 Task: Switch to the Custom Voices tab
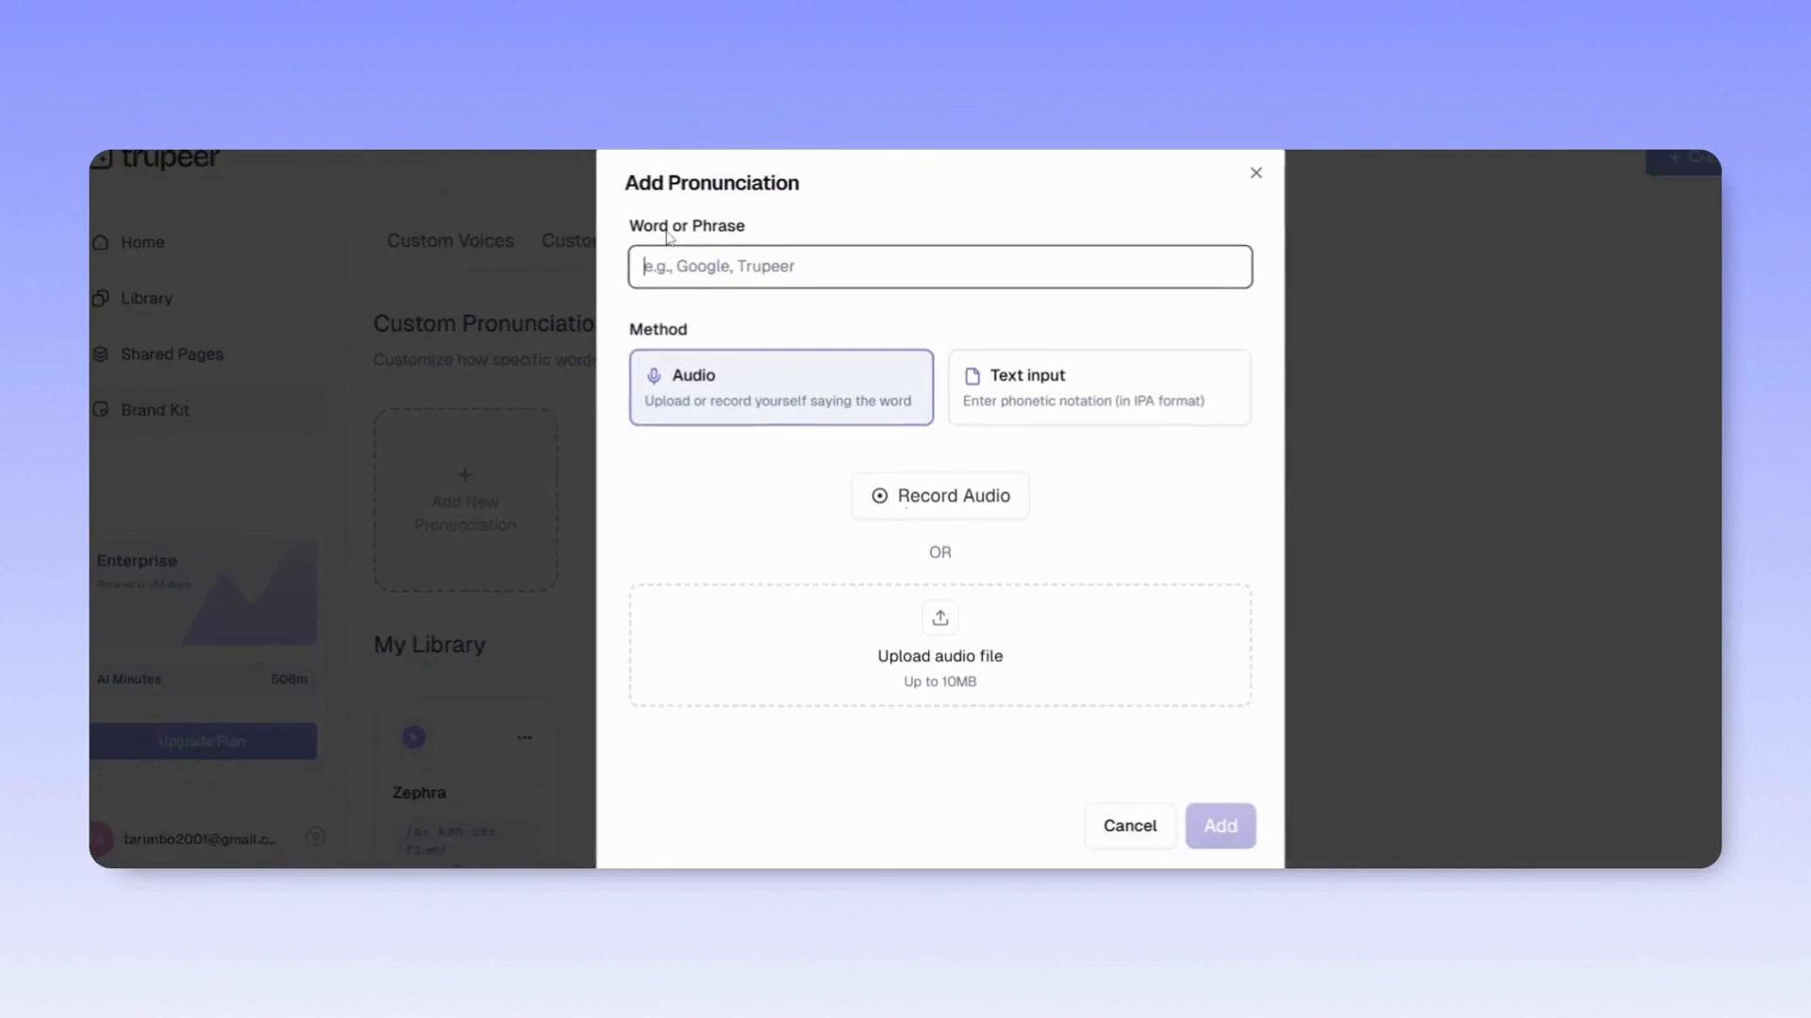click(x=450, y=241)
